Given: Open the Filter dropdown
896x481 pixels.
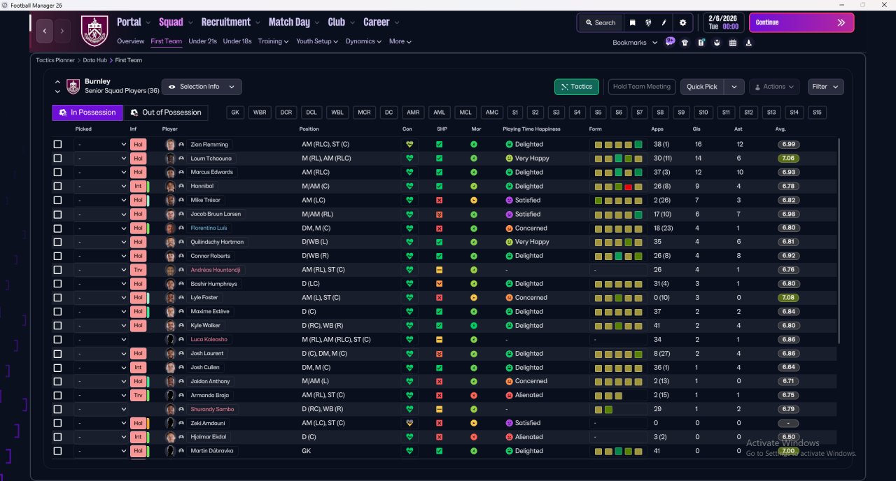Looking at the screenshot, I should tap(825, 87).
